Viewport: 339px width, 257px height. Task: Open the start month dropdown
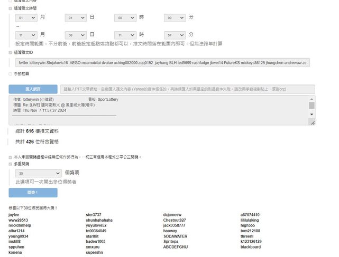[26, 17]
